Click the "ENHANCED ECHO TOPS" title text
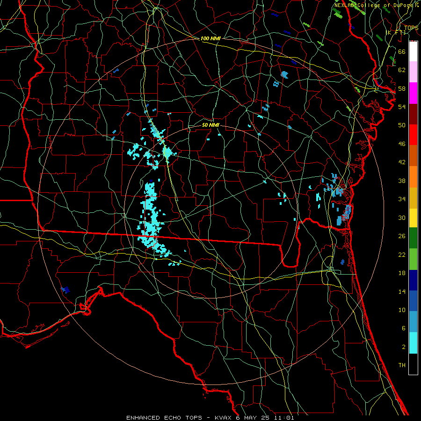This screenshot has height=421, width=421. [164, 418]
